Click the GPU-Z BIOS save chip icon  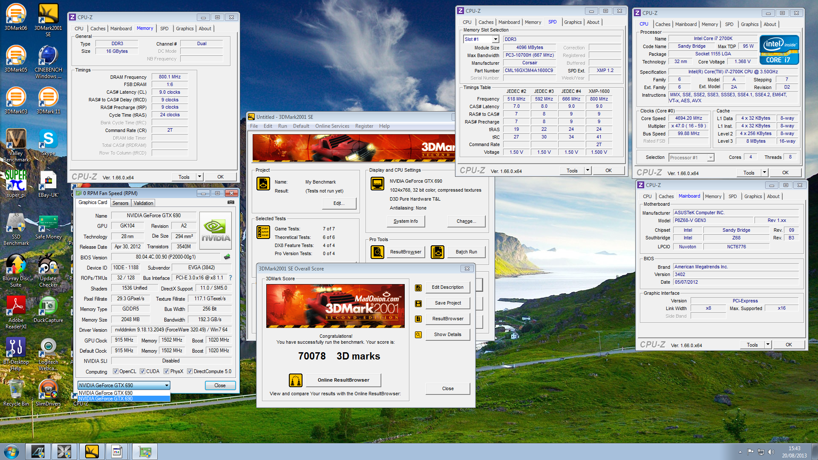point(227,257)
